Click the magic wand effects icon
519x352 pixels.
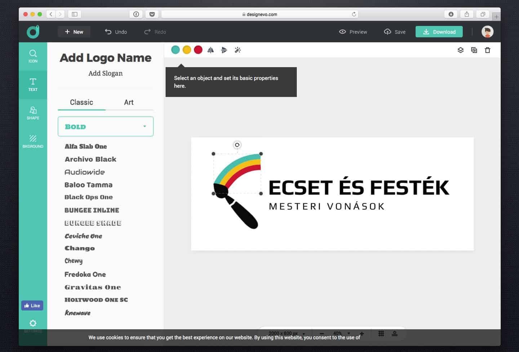[238, 50]
